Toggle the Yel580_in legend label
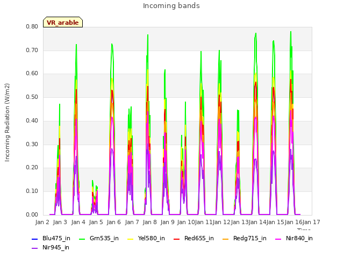 (x=152, y=239)
